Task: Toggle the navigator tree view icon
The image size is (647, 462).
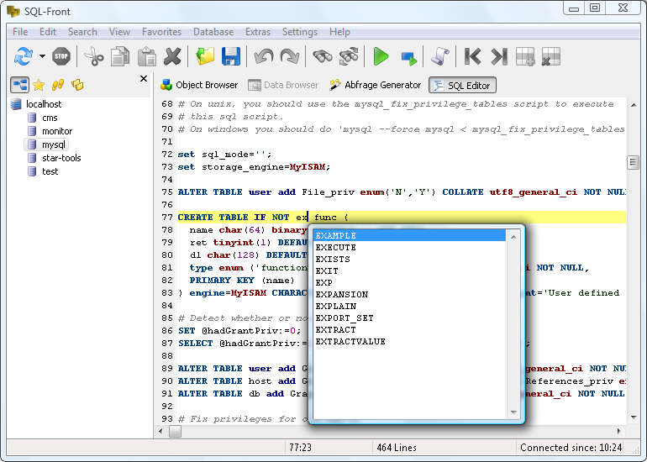Action: click(x=19, y=85)
